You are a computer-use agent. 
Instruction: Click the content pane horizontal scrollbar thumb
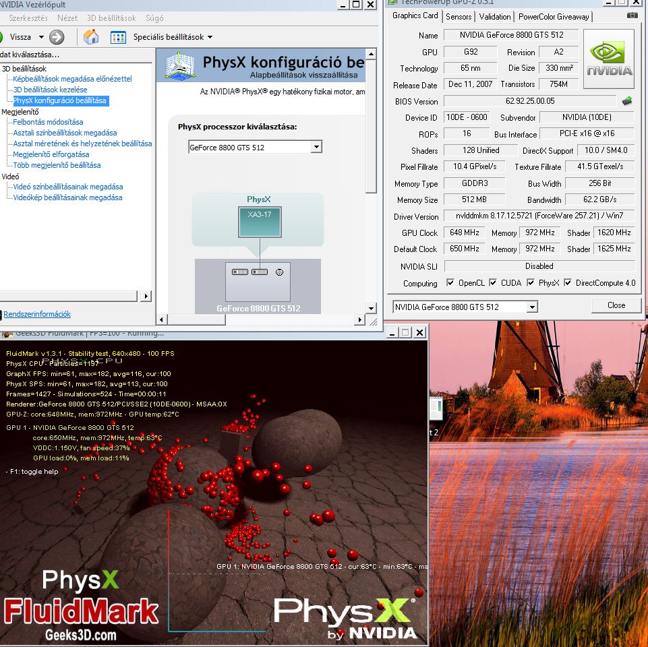point(196,319)
